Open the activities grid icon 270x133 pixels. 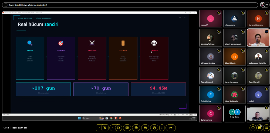click(266, 128)
